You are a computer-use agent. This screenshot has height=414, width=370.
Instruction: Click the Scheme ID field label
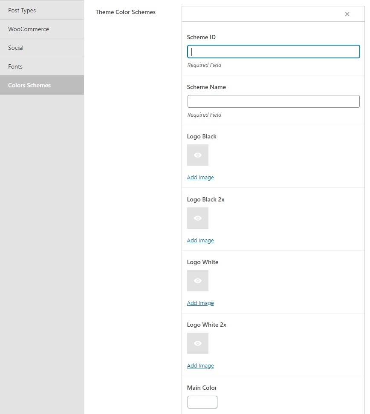(x=201, y=37)
